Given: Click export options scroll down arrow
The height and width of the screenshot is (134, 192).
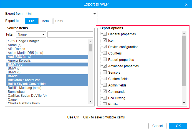Looking at the screenshot, I should [x=184, y=103].
